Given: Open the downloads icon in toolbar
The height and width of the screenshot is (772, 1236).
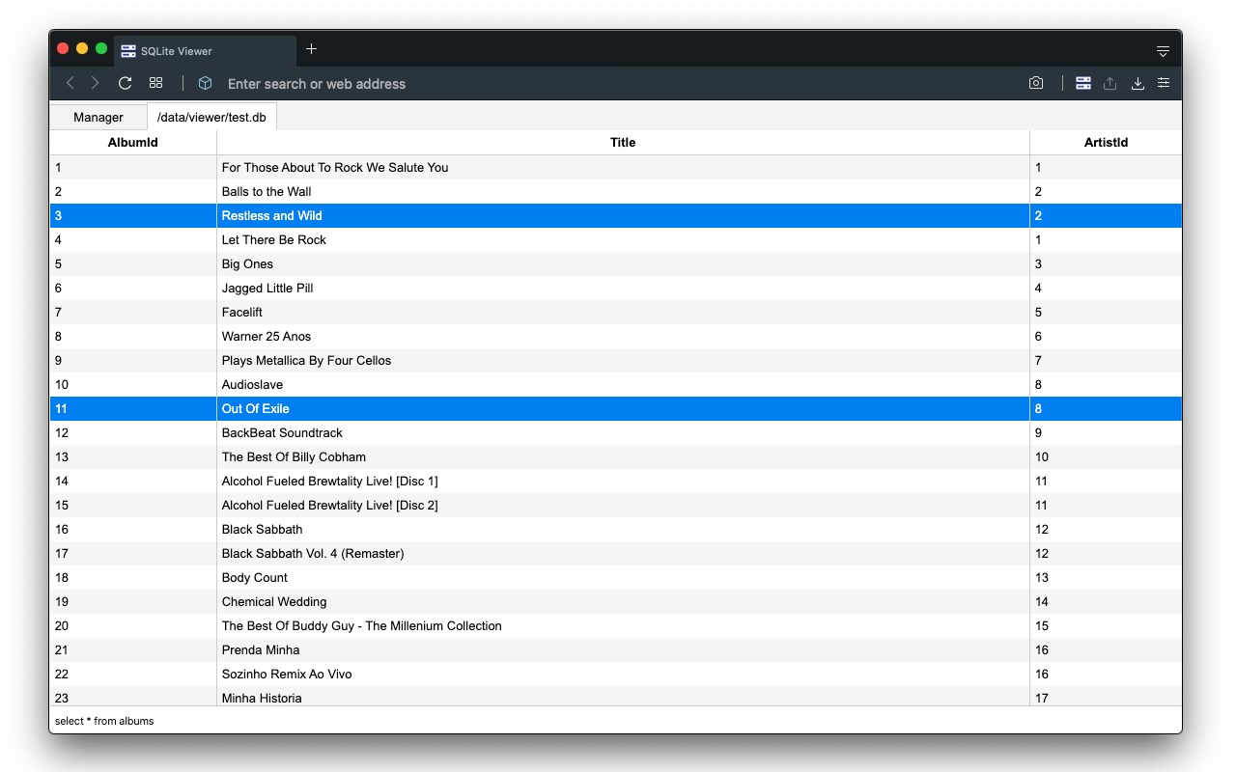Looking at the screenshot, I should click(1138, 83).
